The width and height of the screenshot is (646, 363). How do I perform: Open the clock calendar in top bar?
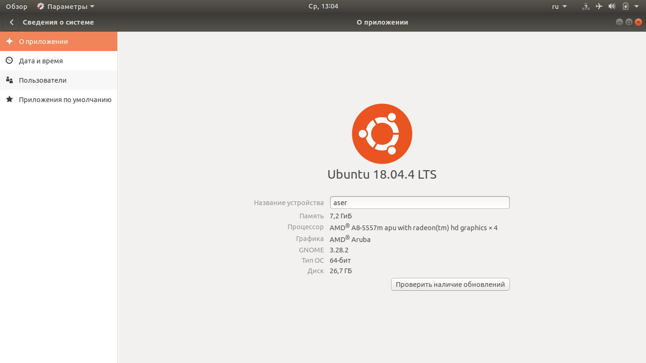click(x=323, y=7)
